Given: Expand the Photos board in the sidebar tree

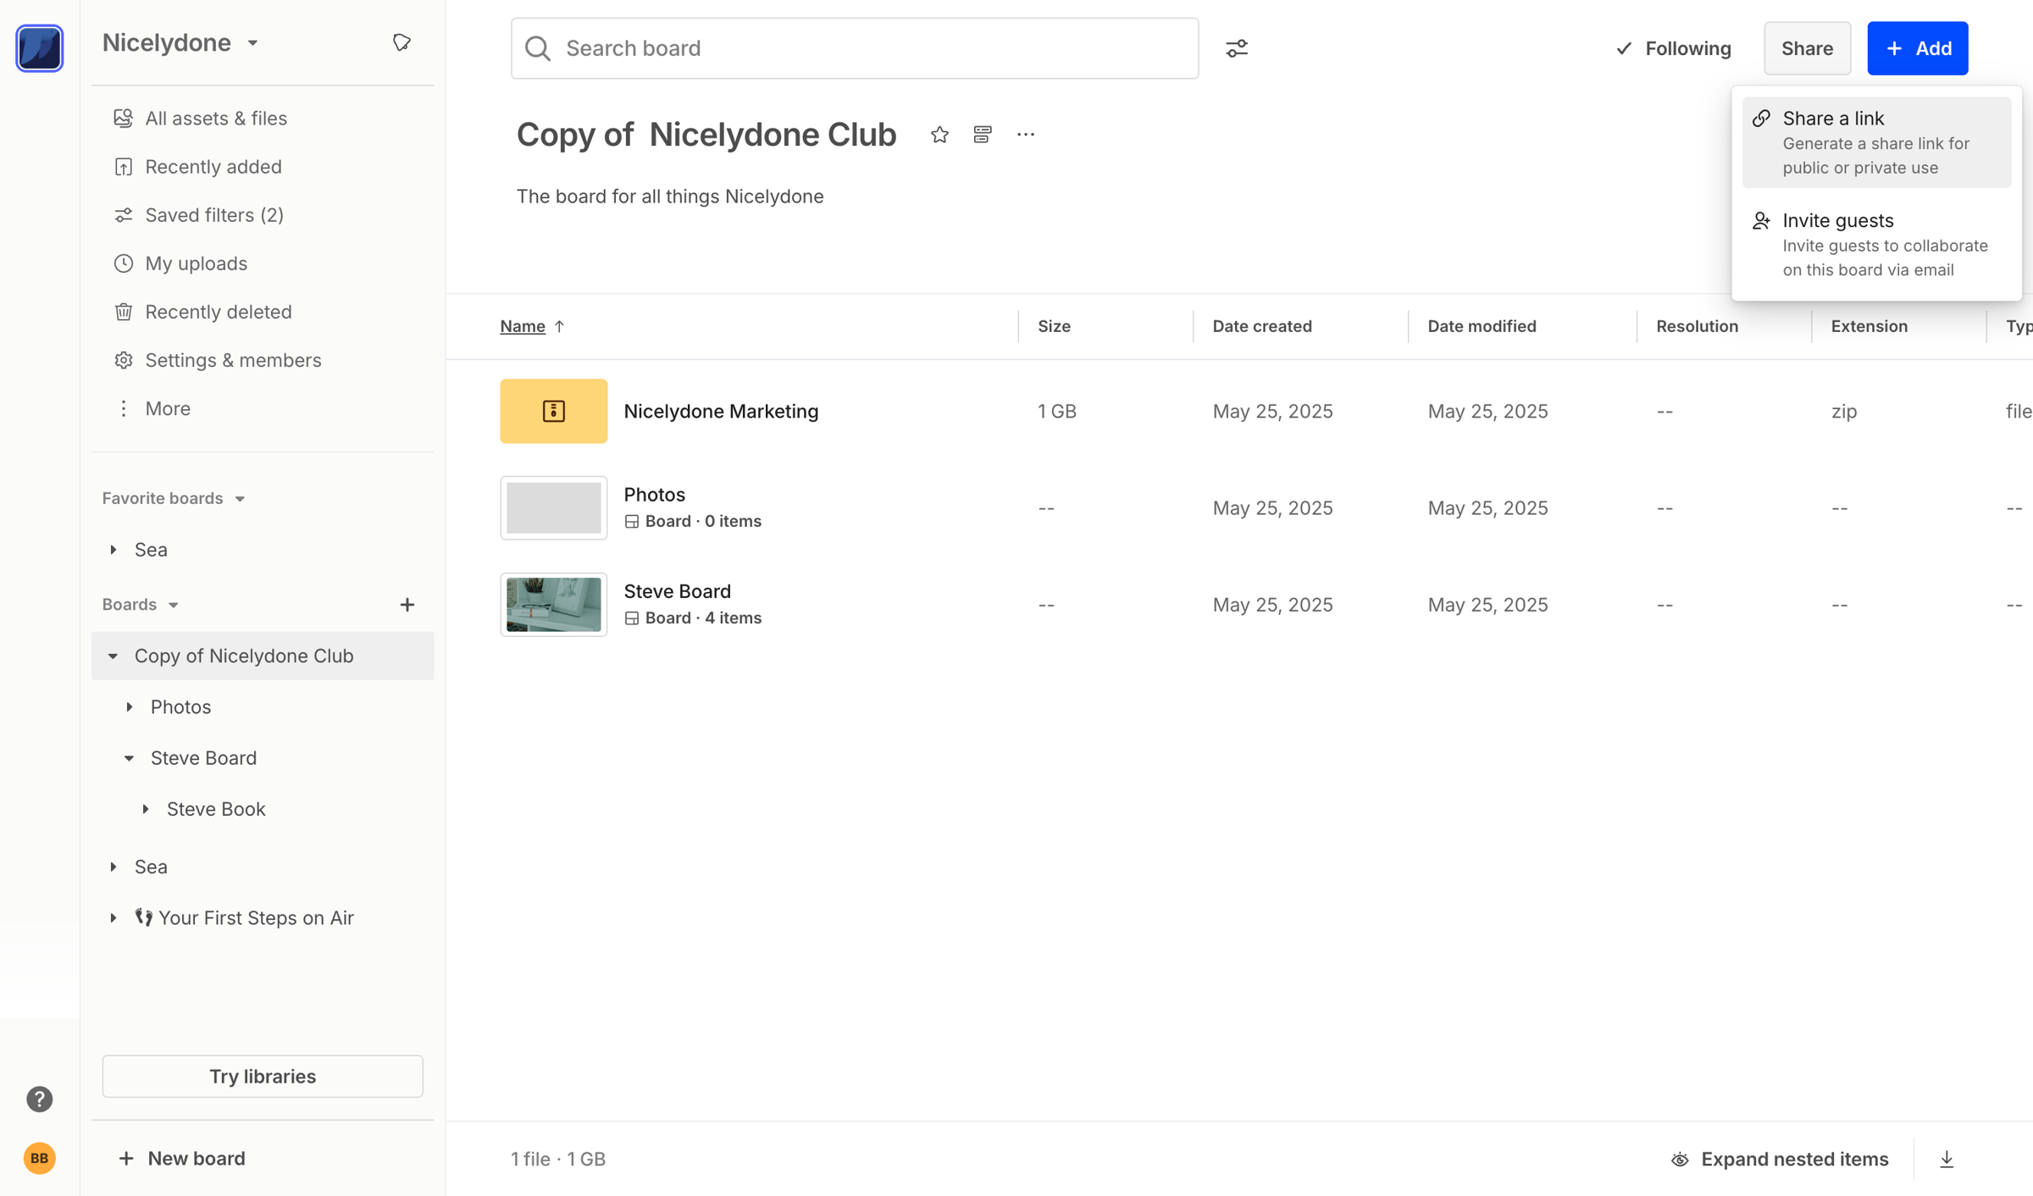Looking at the screenshot, I should 130,706.
